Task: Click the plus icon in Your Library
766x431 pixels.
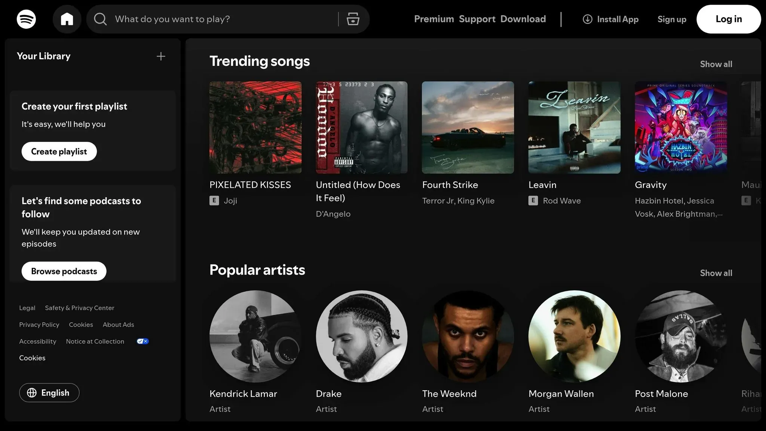Action: (x=161, y=56)
